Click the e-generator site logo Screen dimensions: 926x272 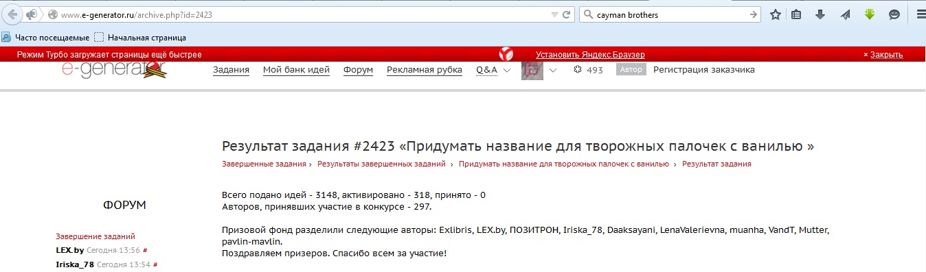pyautogui.click(x=114, y=69)
